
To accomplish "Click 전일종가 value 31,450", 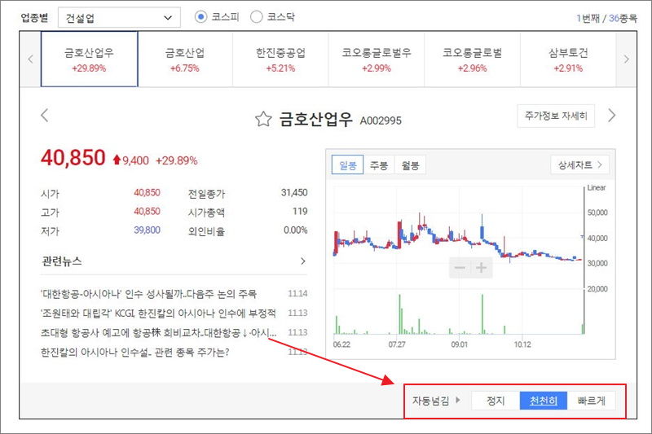I will [x=294, y=193].
